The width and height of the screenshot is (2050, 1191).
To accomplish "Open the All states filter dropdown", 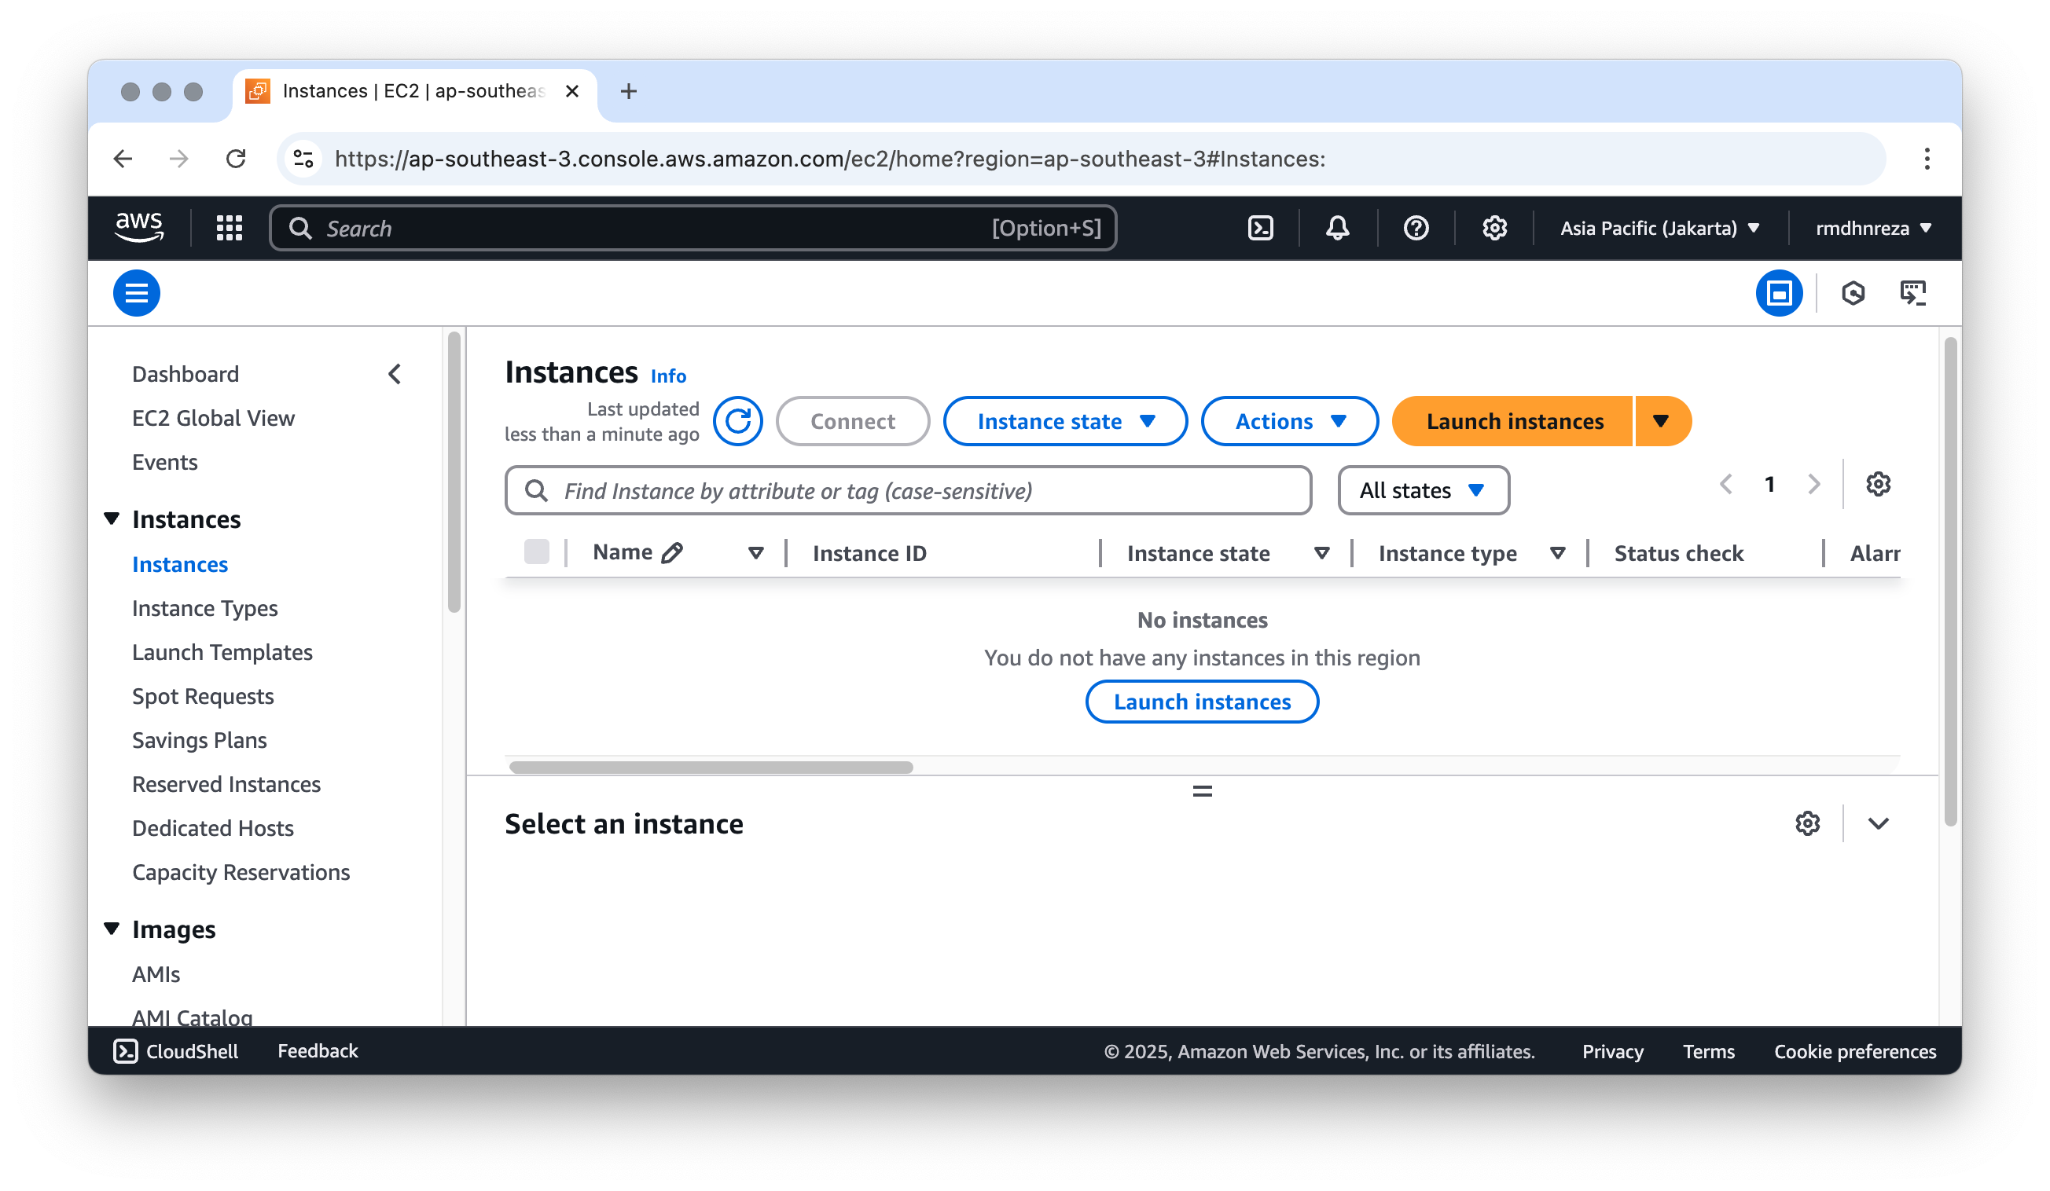I will pyautogui.click(x=1424, y=490).
